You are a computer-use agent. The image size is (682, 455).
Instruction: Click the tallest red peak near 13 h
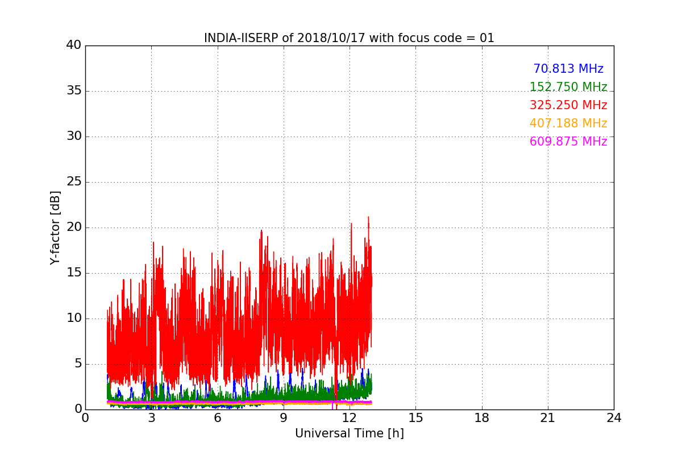[368, 218]
